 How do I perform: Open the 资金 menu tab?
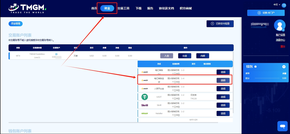pyautogui.click(x=107, y=8)
